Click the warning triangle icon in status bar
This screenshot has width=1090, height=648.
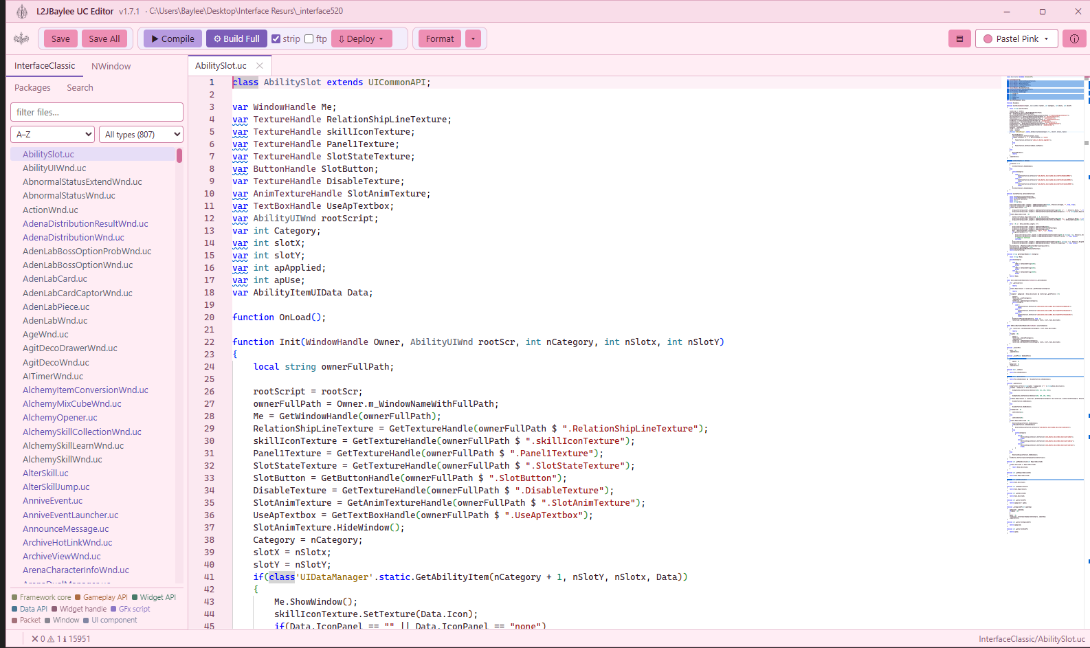pos(51,639)
